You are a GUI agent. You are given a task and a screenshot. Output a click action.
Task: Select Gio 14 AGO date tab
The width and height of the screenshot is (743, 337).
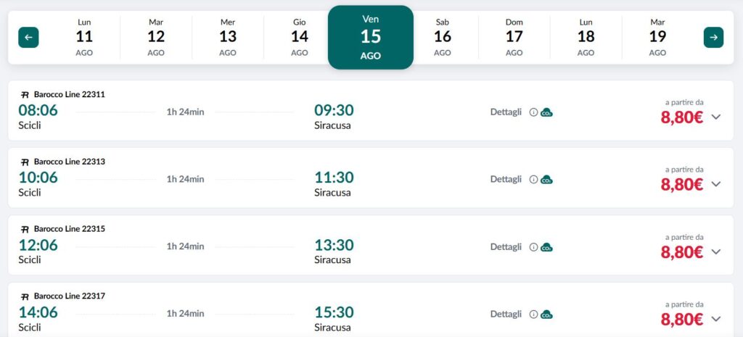click(300, 38)
